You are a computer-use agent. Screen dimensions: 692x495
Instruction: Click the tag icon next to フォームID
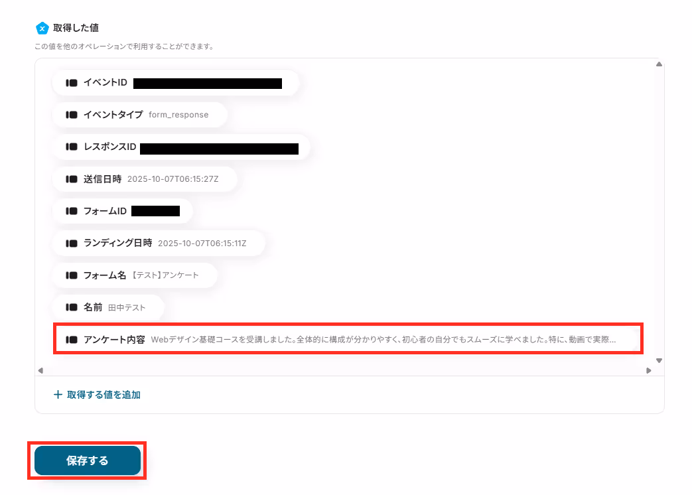[x=72, y=211]
